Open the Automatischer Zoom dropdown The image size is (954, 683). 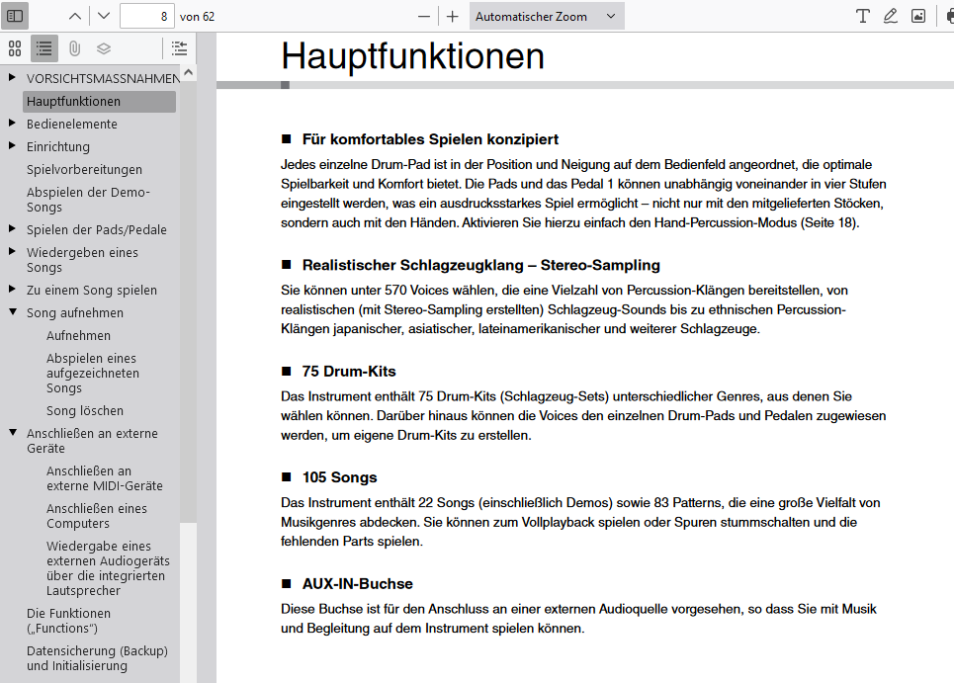[547, 17]
